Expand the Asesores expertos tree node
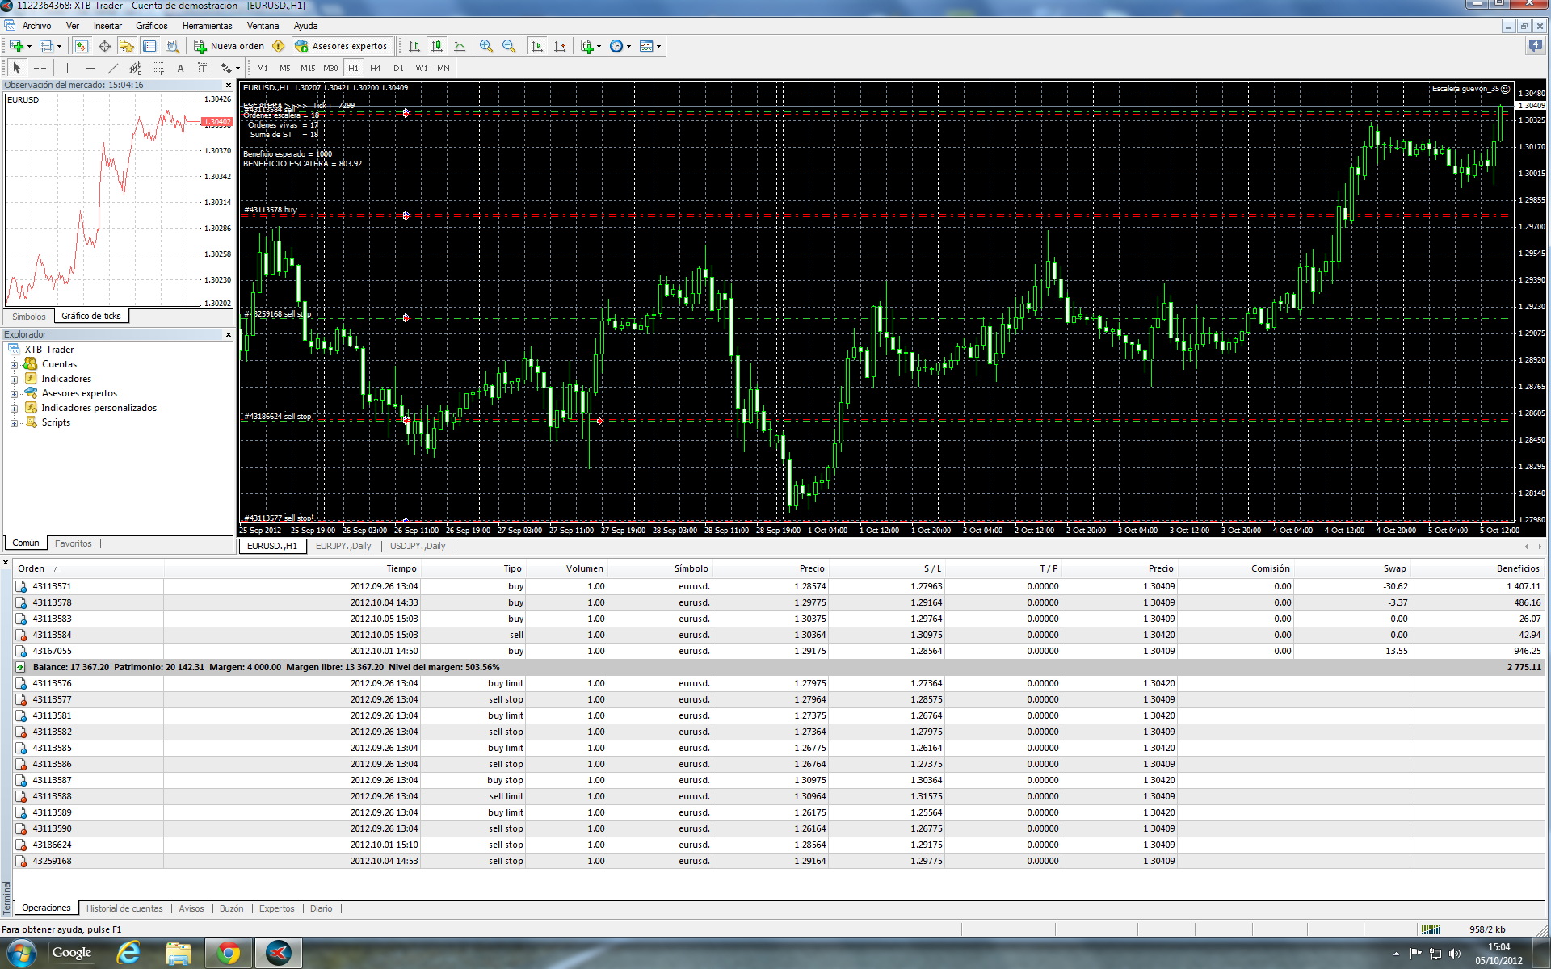 click(14, 393)
